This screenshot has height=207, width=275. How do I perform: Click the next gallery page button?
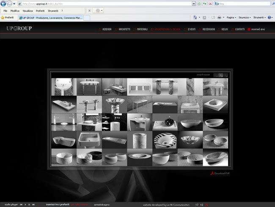pyautogui.click(x=225, y=75)
